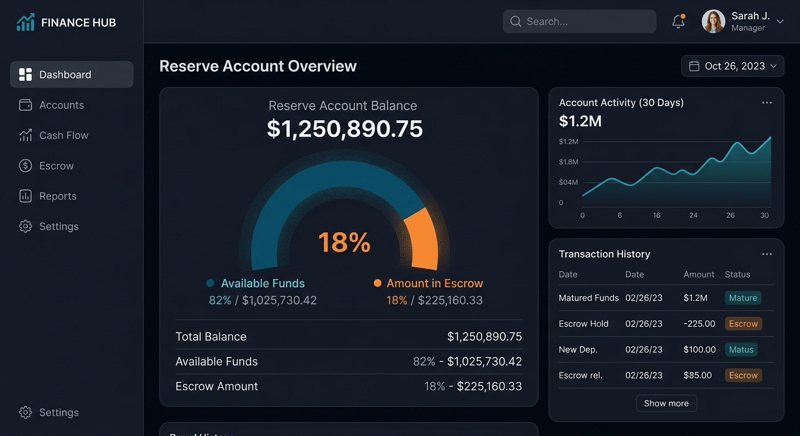Click the Total Balance summary row label

[x=211, y=337]
